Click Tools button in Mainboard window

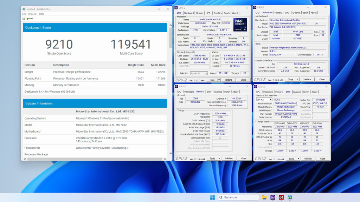pos(290,80)
